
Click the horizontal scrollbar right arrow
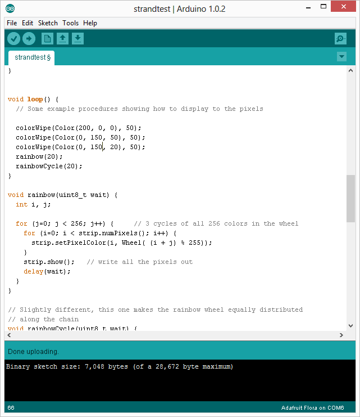coord(341,335)
